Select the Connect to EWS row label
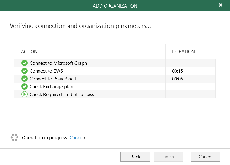230x165 pixels. click(46, 71)
